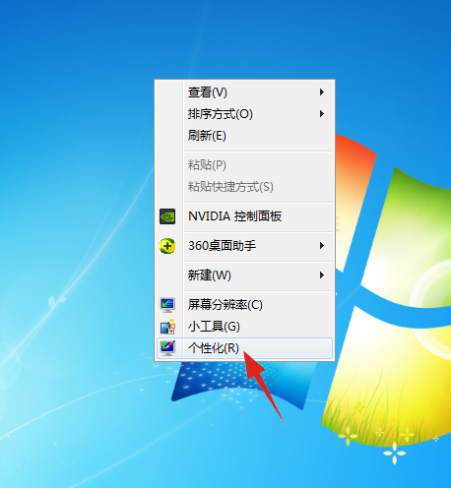Expand the 查看(V) submenu arrow
Screen dimensions: 451x488
click(x=322, y=92)
